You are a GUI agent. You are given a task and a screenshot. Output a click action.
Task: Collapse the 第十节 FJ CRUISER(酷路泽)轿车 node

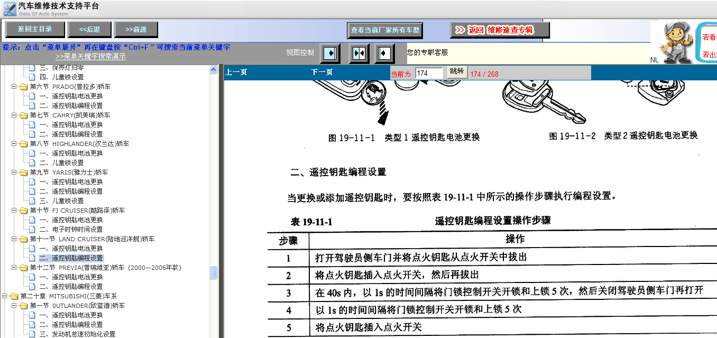coord(14,211)
